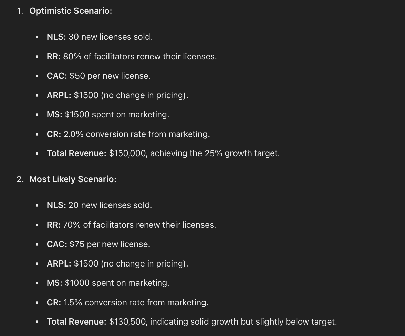Screen dimensions: 405x336
Task: Click ARPL label in Most Likely Scenario
Action: click(59, 263)
